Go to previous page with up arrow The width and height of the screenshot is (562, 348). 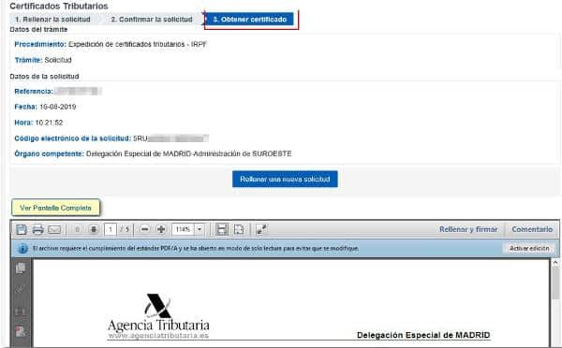click(x=77, y=229)
